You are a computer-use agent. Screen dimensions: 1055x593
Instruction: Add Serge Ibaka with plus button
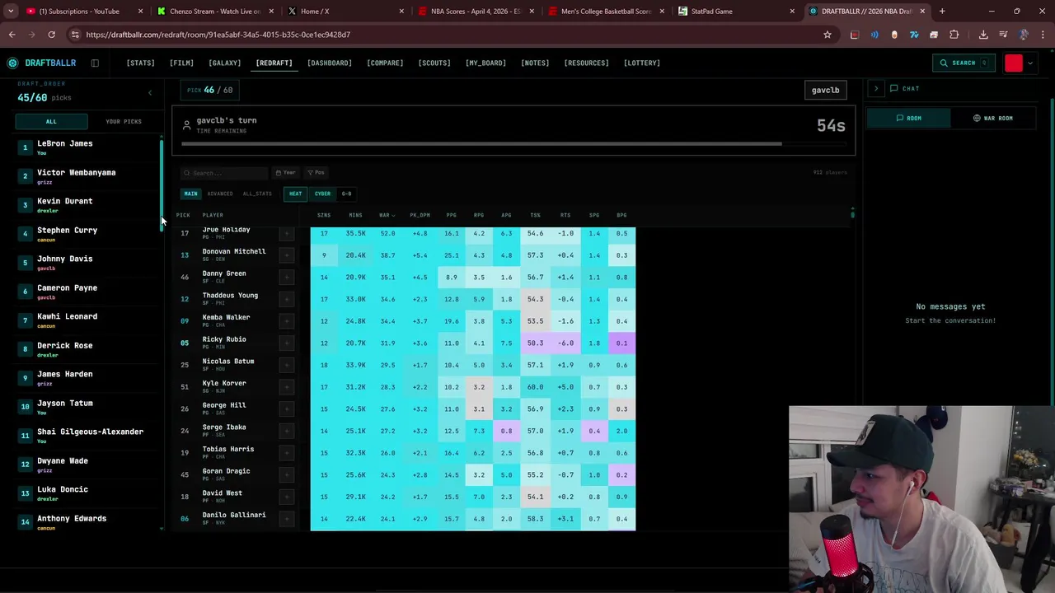pyautogui.click(x=287, y=431)
